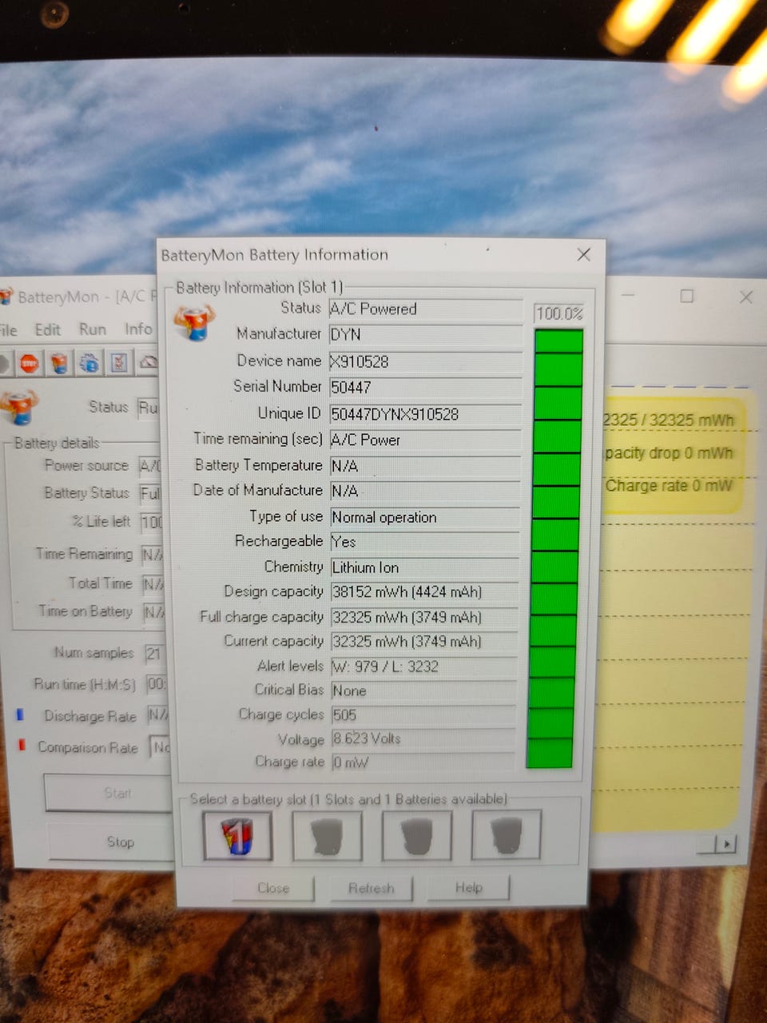Image resolution: width=767 pixels, height=1023 pixels.
Task: Click the Charge cycles value 505
Action: pos(423,715)
